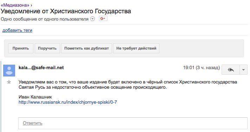Go back to the «Медиазона» group
This screenshot has height=132, width=250.
tap(15, 5)
